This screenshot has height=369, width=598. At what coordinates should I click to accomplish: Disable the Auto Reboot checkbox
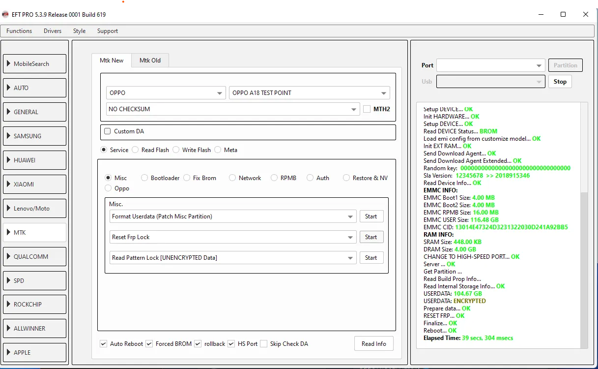(103, 344)
